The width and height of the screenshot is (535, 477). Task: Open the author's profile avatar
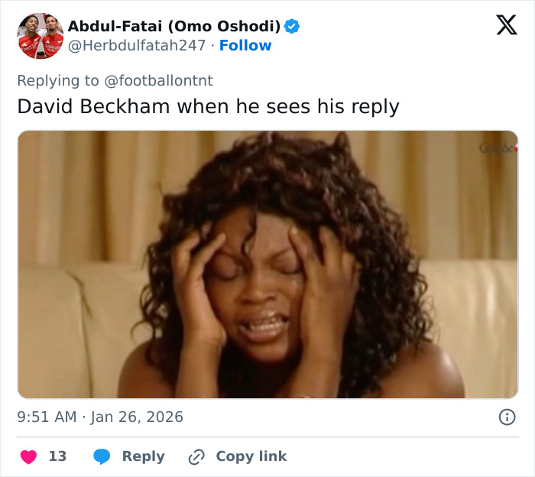click(40, 35)
